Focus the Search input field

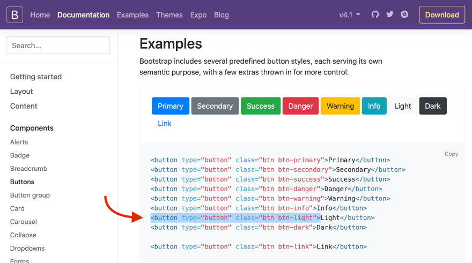click(x=58, y=46)
